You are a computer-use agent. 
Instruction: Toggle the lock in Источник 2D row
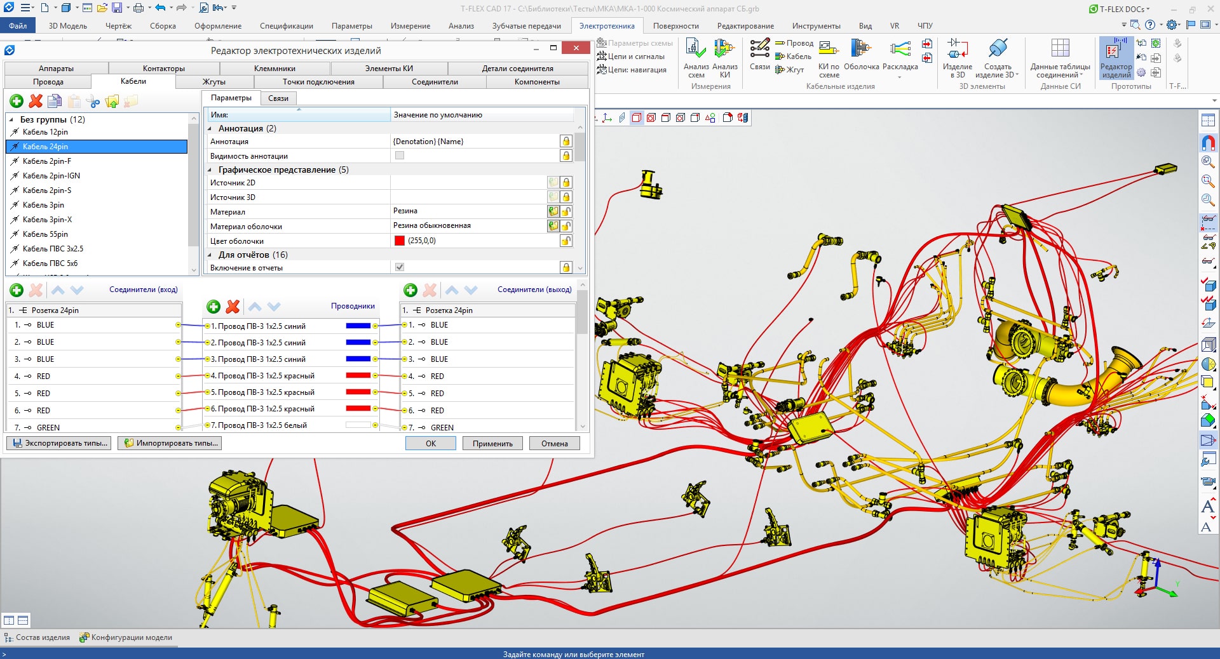566,183
